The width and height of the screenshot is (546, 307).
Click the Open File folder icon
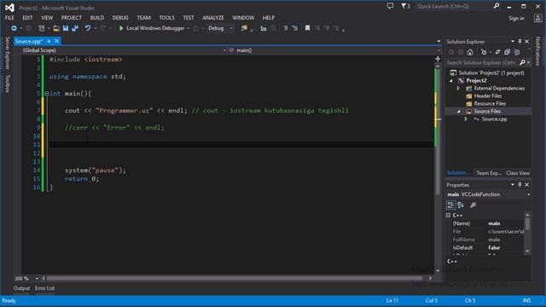(56, 28)
